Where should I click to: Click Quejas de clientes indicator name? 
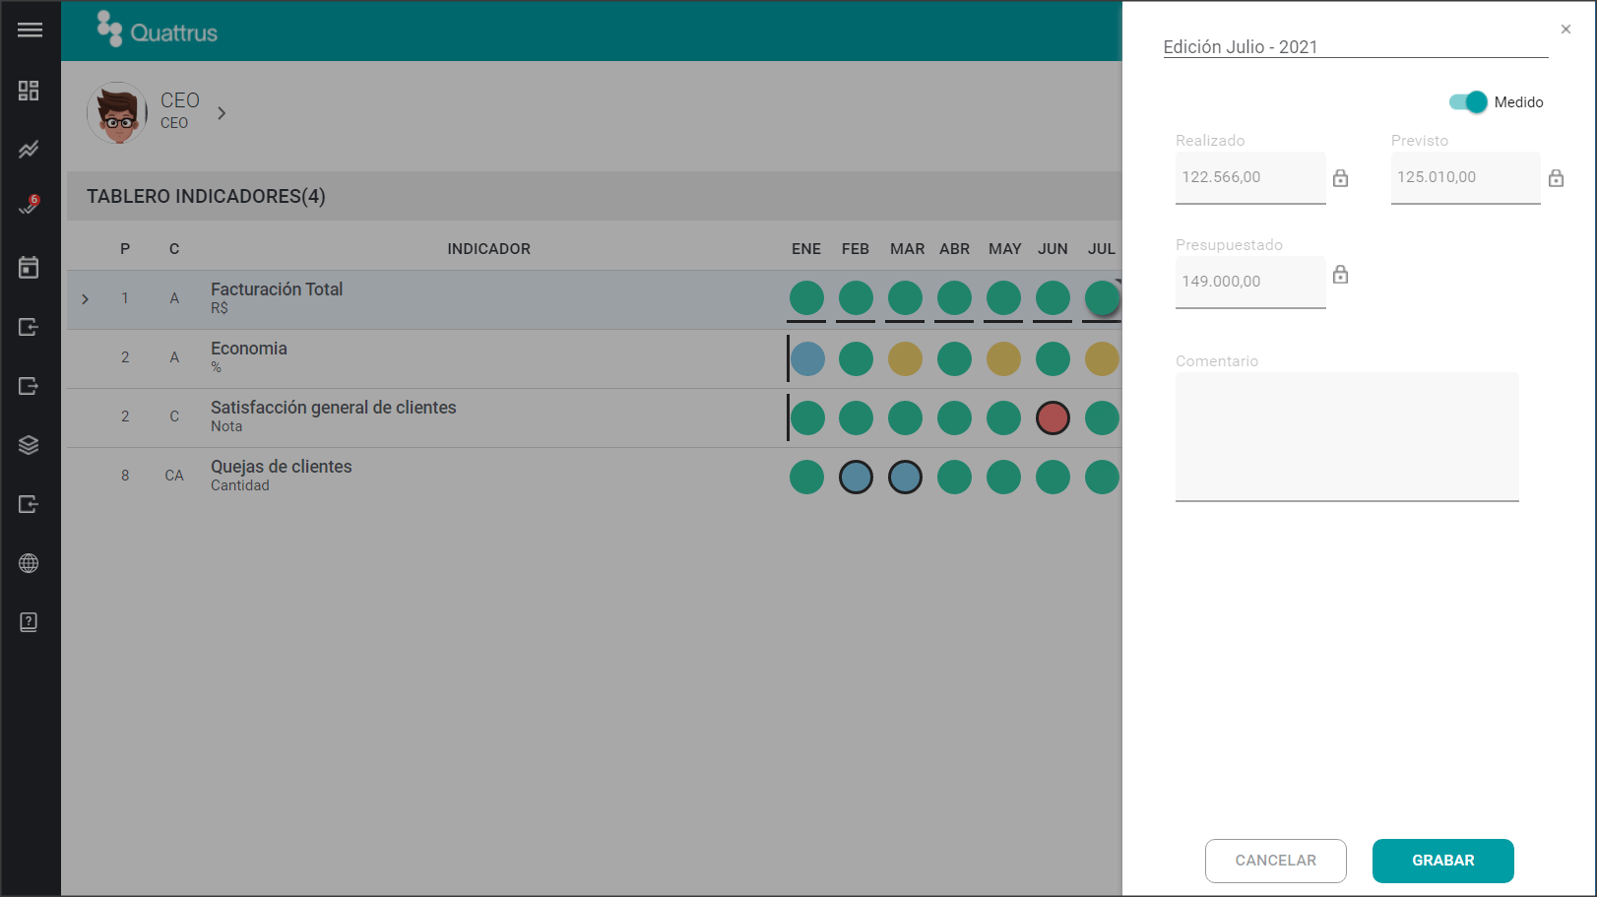pos(281,467)
